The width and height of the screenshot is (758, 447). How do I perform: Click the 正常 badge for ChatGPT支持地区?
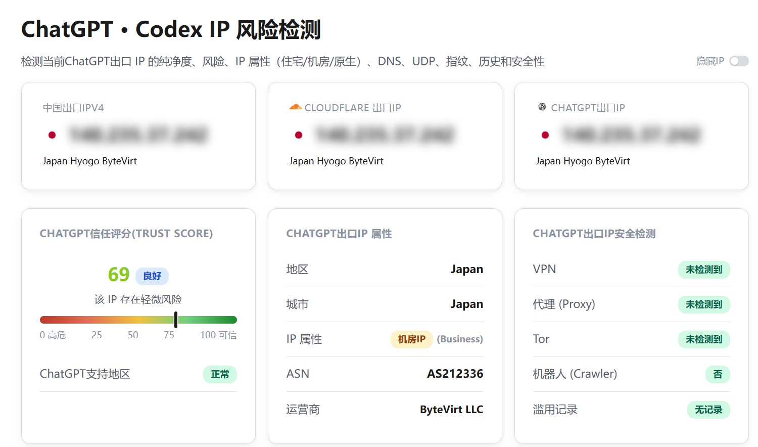[220, 374]
